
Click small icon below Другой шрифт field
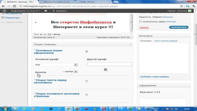click(x=106, y=70)
